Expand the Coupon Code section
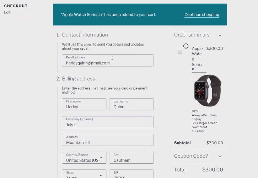Image resolution: width=258 pixels, height=178 pixels. click(x=220, y=156)
